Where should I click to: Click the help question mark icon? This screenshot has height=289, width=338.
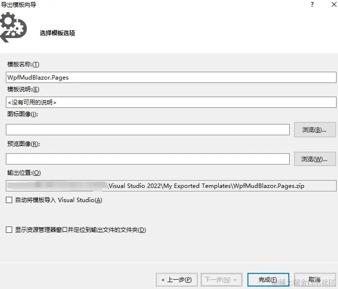pos(312,4)
